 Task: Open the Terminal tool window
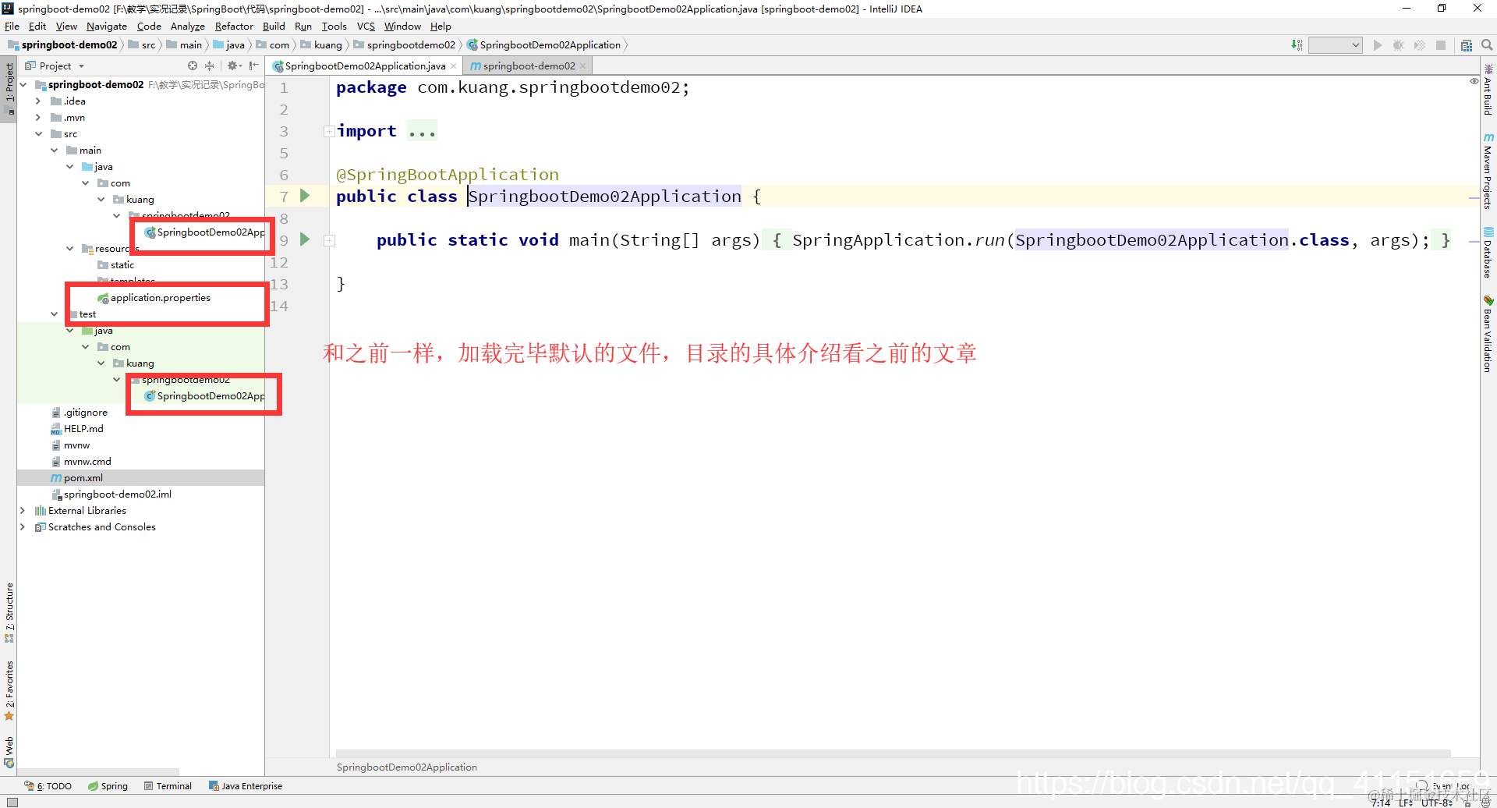(x=168, y=786)
